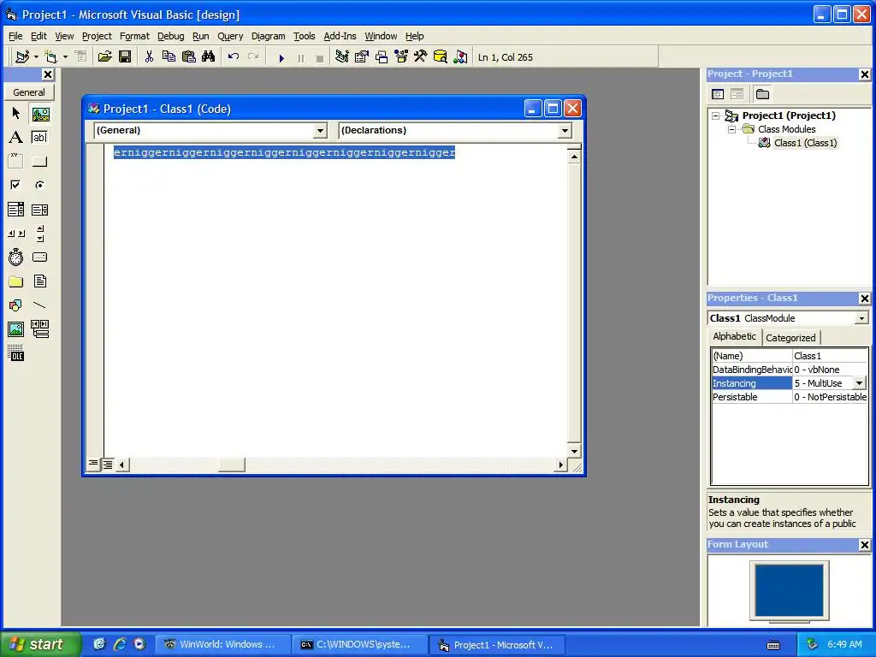This screenshot has height=657, width=876.
Task: Select the Pointer tool in the toolbox
Action: pyautogui.click(x=15, y=114)
